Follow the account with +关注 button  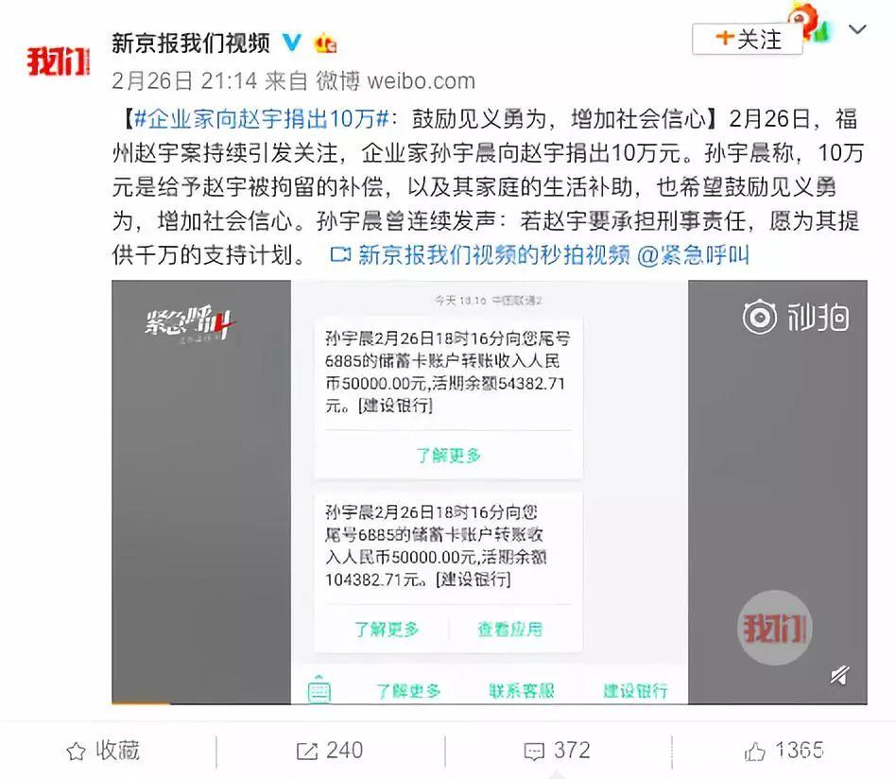(x=748, y=39)
